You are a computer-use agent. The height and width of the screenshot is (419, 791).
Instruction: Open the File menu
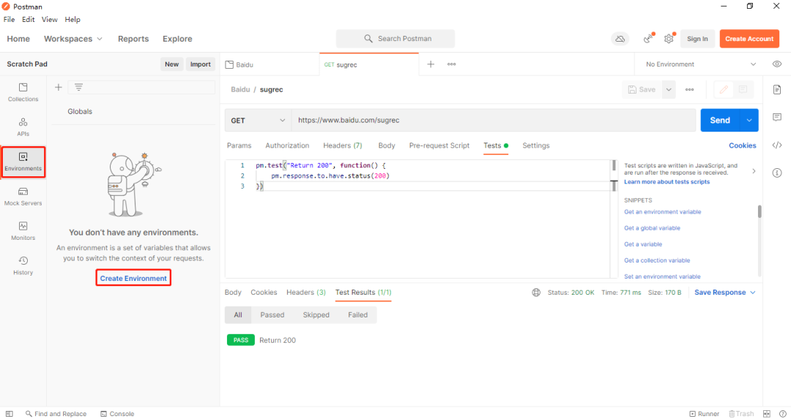click(x=9, y=20)
